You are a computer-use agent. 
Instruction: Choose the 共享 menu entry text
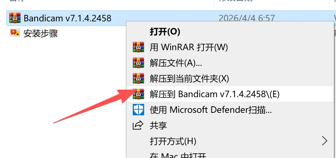tap(158, 125)
